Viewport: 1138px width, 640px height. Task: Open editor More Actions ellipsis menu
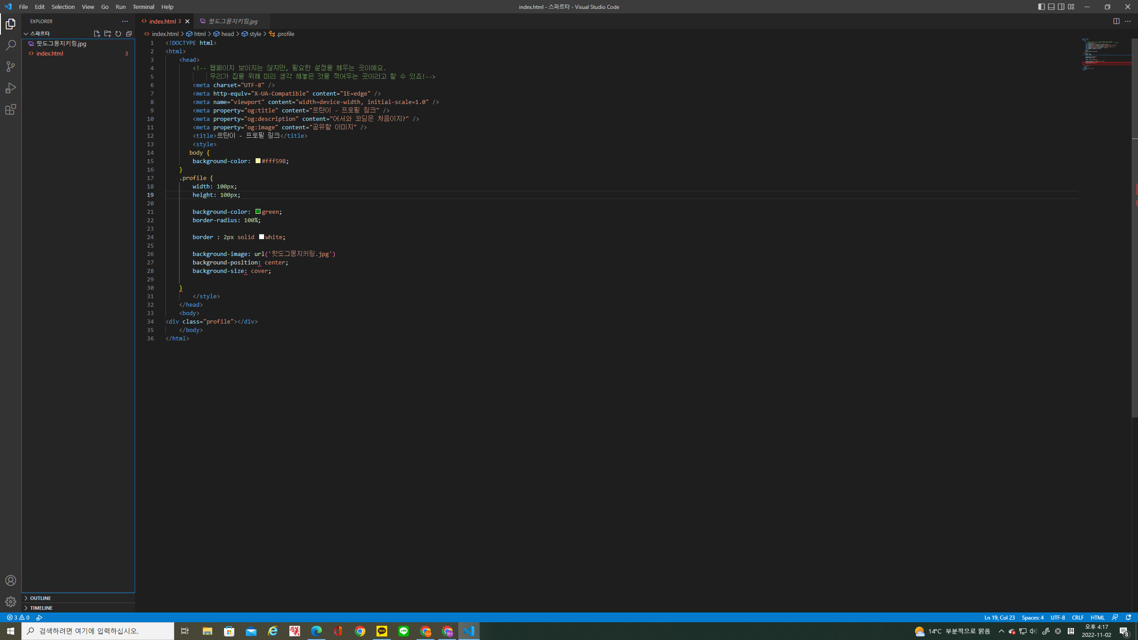[1128, 21]
